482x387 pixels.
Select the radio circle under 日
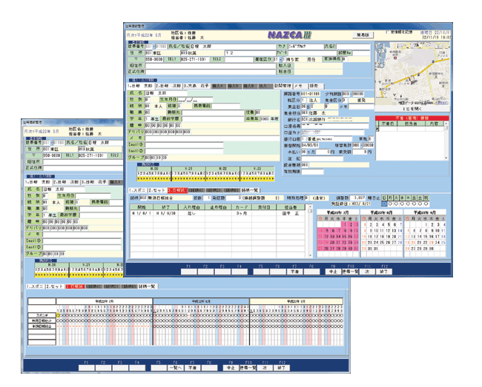pyautogui.click(x=384, y=203)
